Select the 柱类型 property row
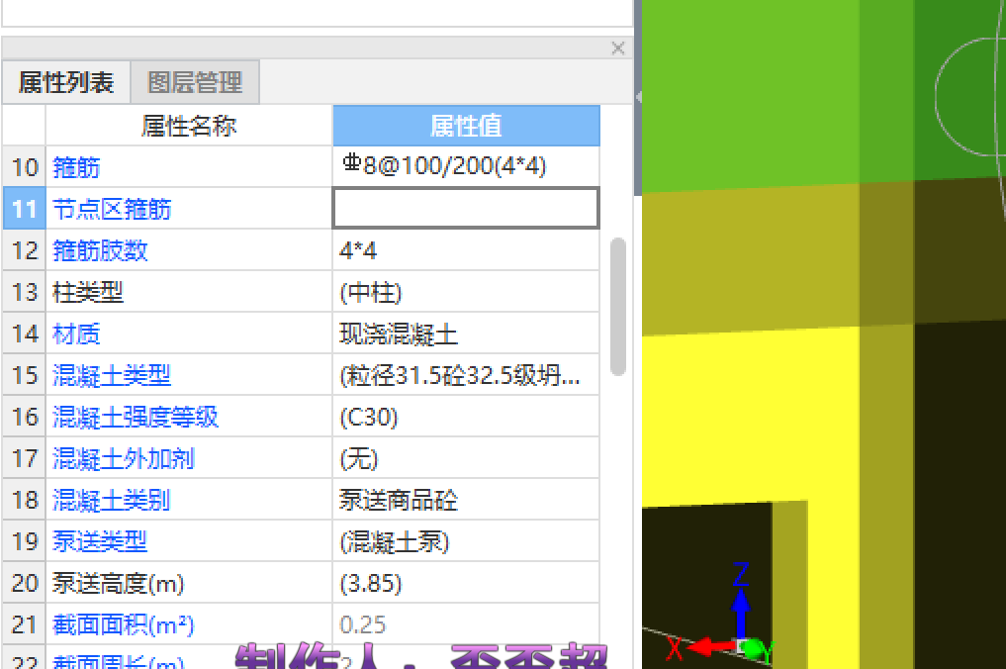 [x=88, y=292]
